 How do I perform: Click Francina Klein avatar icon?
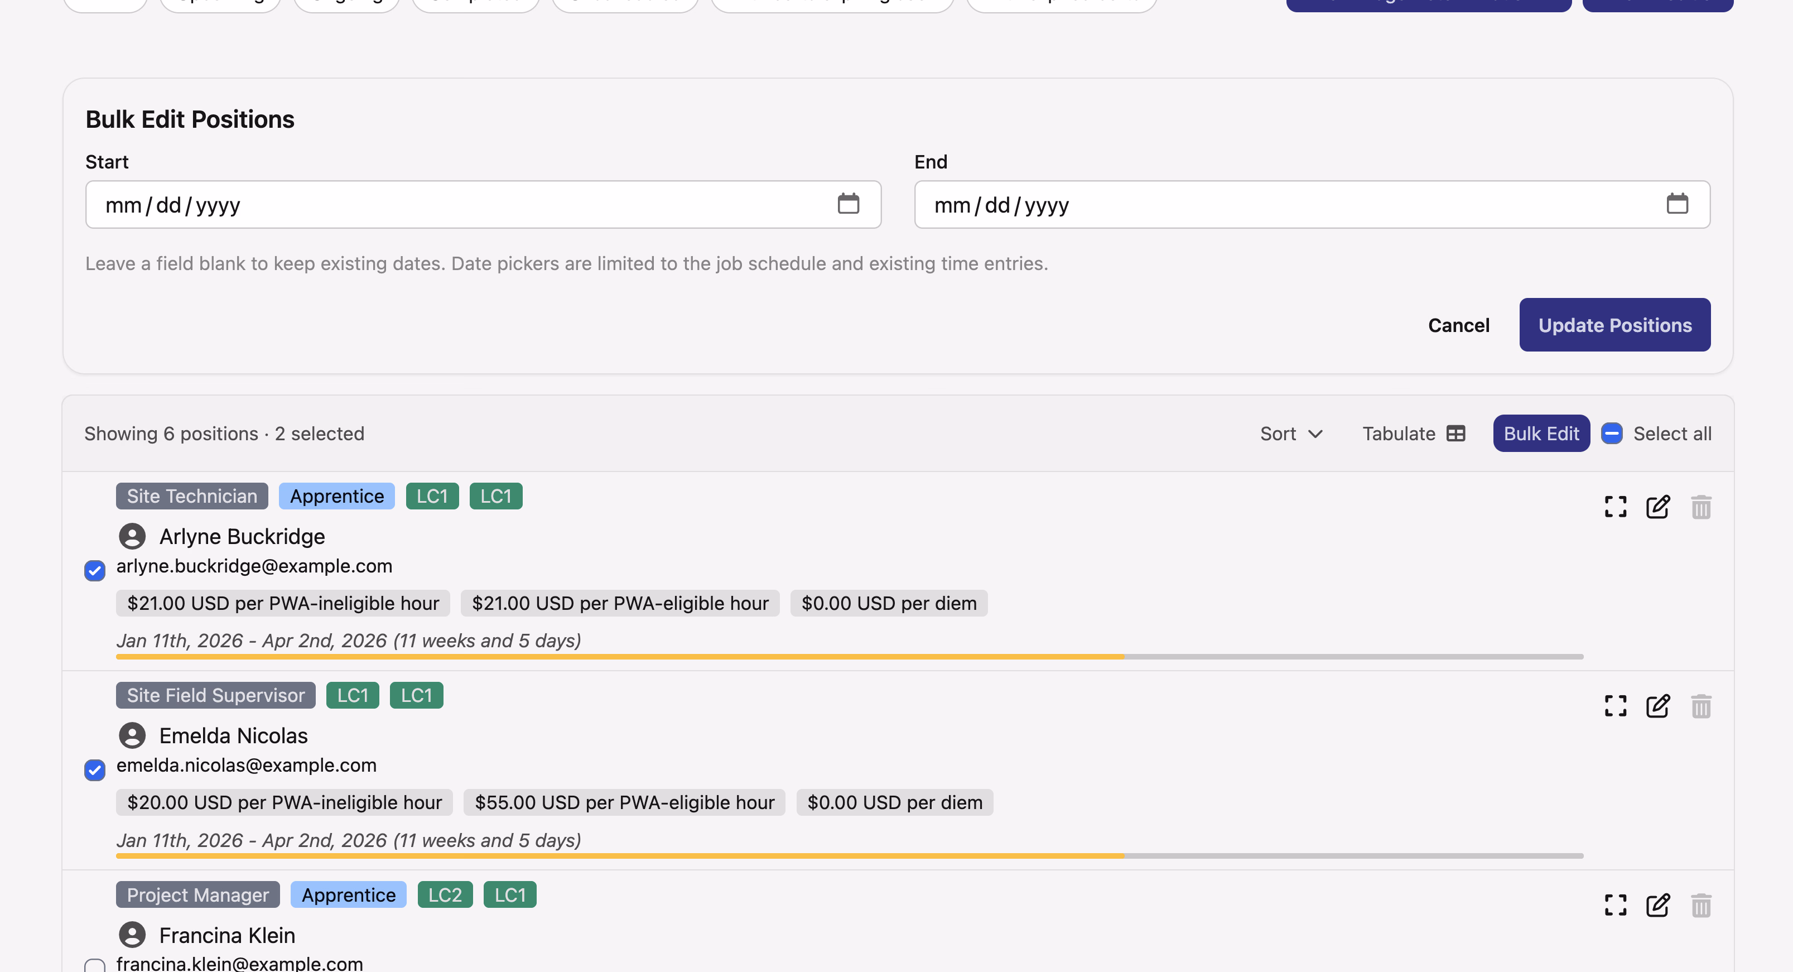132,935
